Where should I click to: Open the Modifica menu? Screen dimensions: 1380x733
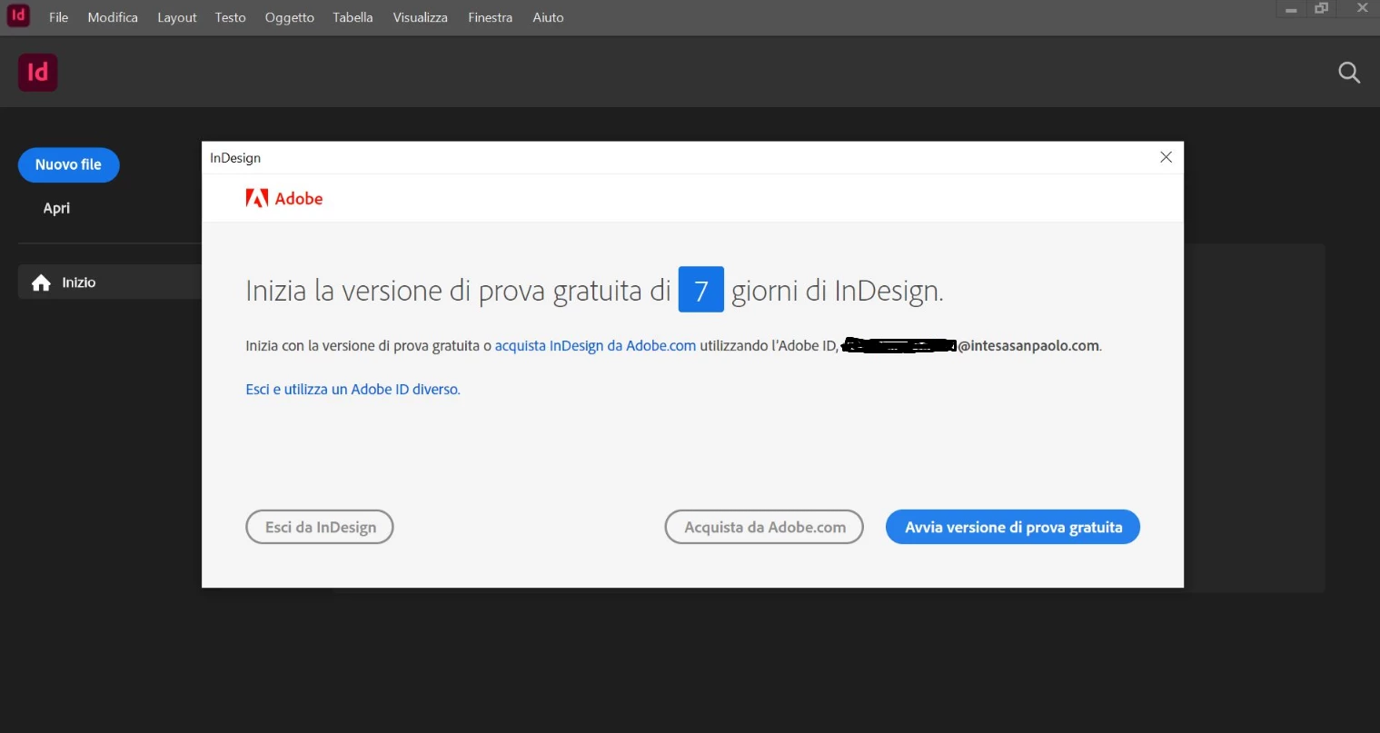pyautogui.click(x=113, y=17)
